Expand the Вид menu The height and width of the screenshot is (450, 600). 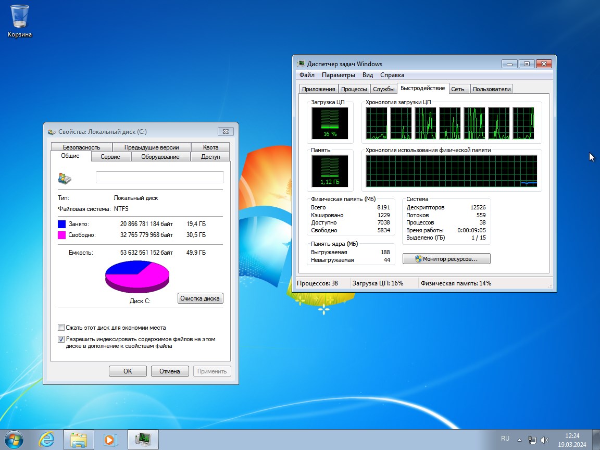pos(368,75)
